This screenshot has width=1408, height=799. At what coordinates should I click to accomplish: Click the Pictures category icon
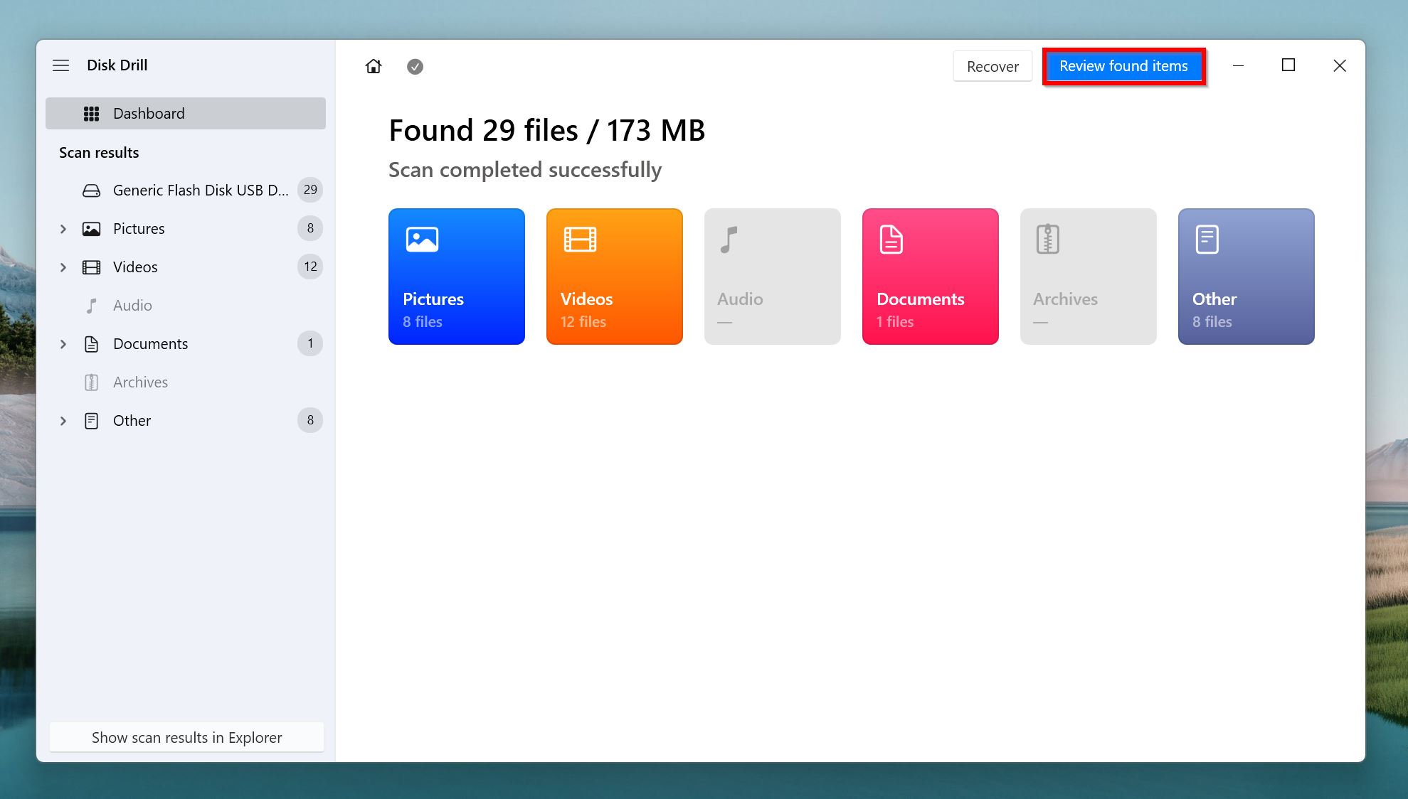click(x=455, y=277)
